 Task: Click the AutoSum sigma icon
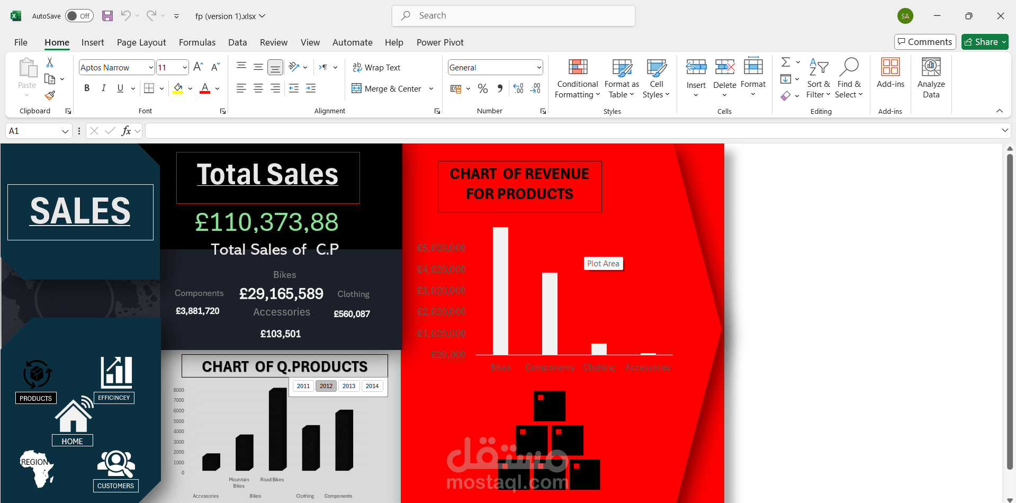point(786,62)
